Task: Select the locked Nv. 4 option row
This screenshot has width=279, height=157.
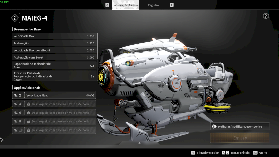Action: 54,104
